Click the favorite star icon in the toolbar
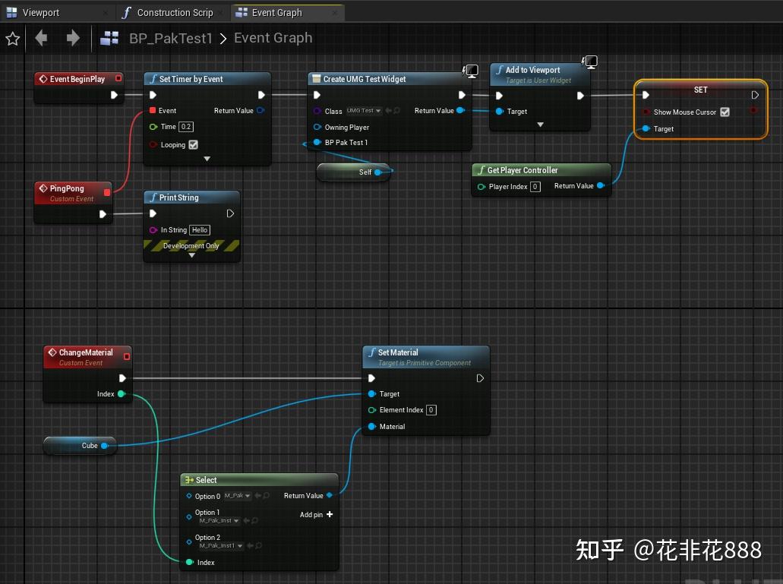The image size is (783, 584). 12,38
